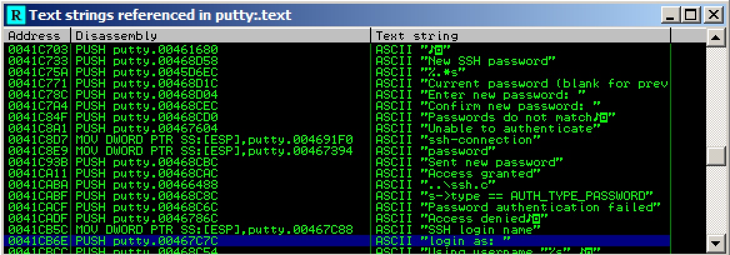Select the "ssh-connection" string
The height and width of the screenshot is (255, 730).
[481, 139]
